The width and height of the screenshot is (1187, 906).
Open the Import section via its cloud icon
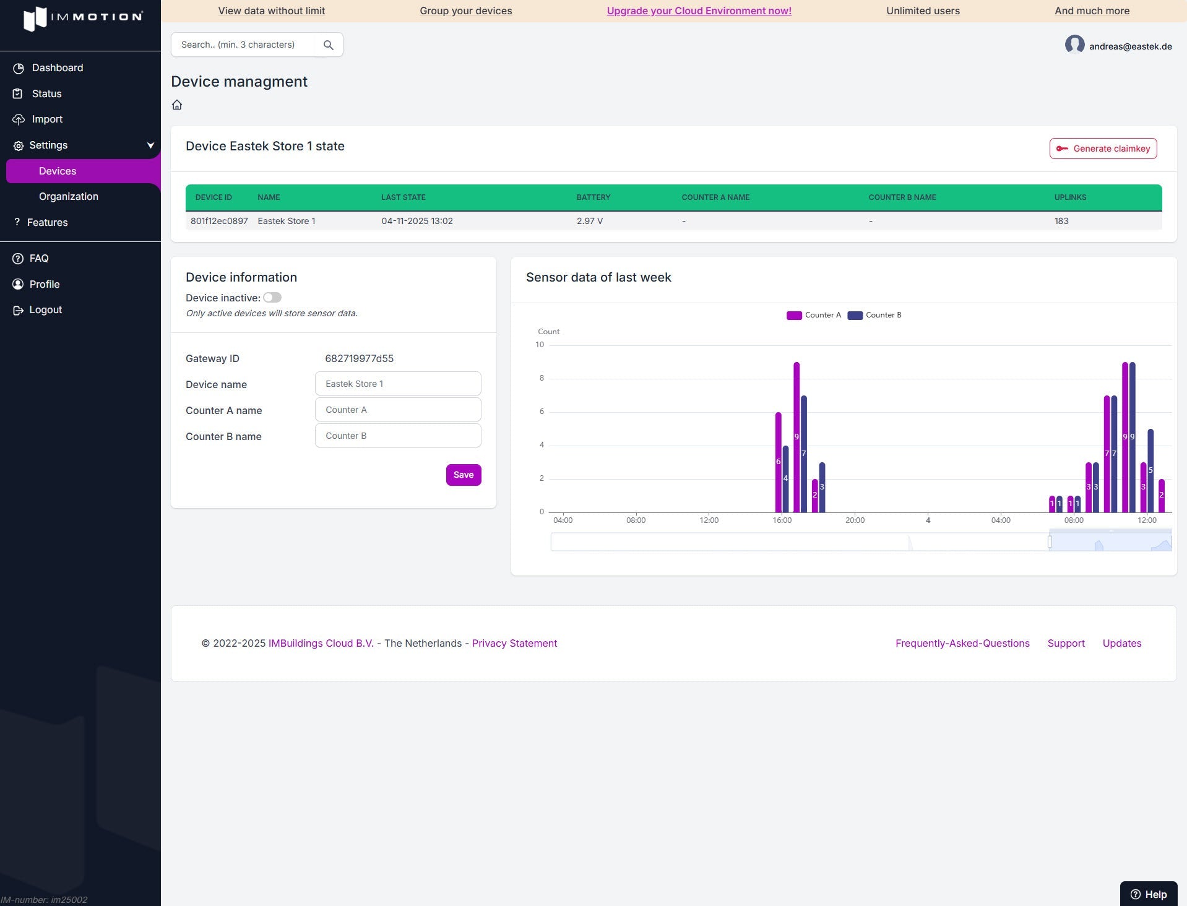(x=18, y=119)
